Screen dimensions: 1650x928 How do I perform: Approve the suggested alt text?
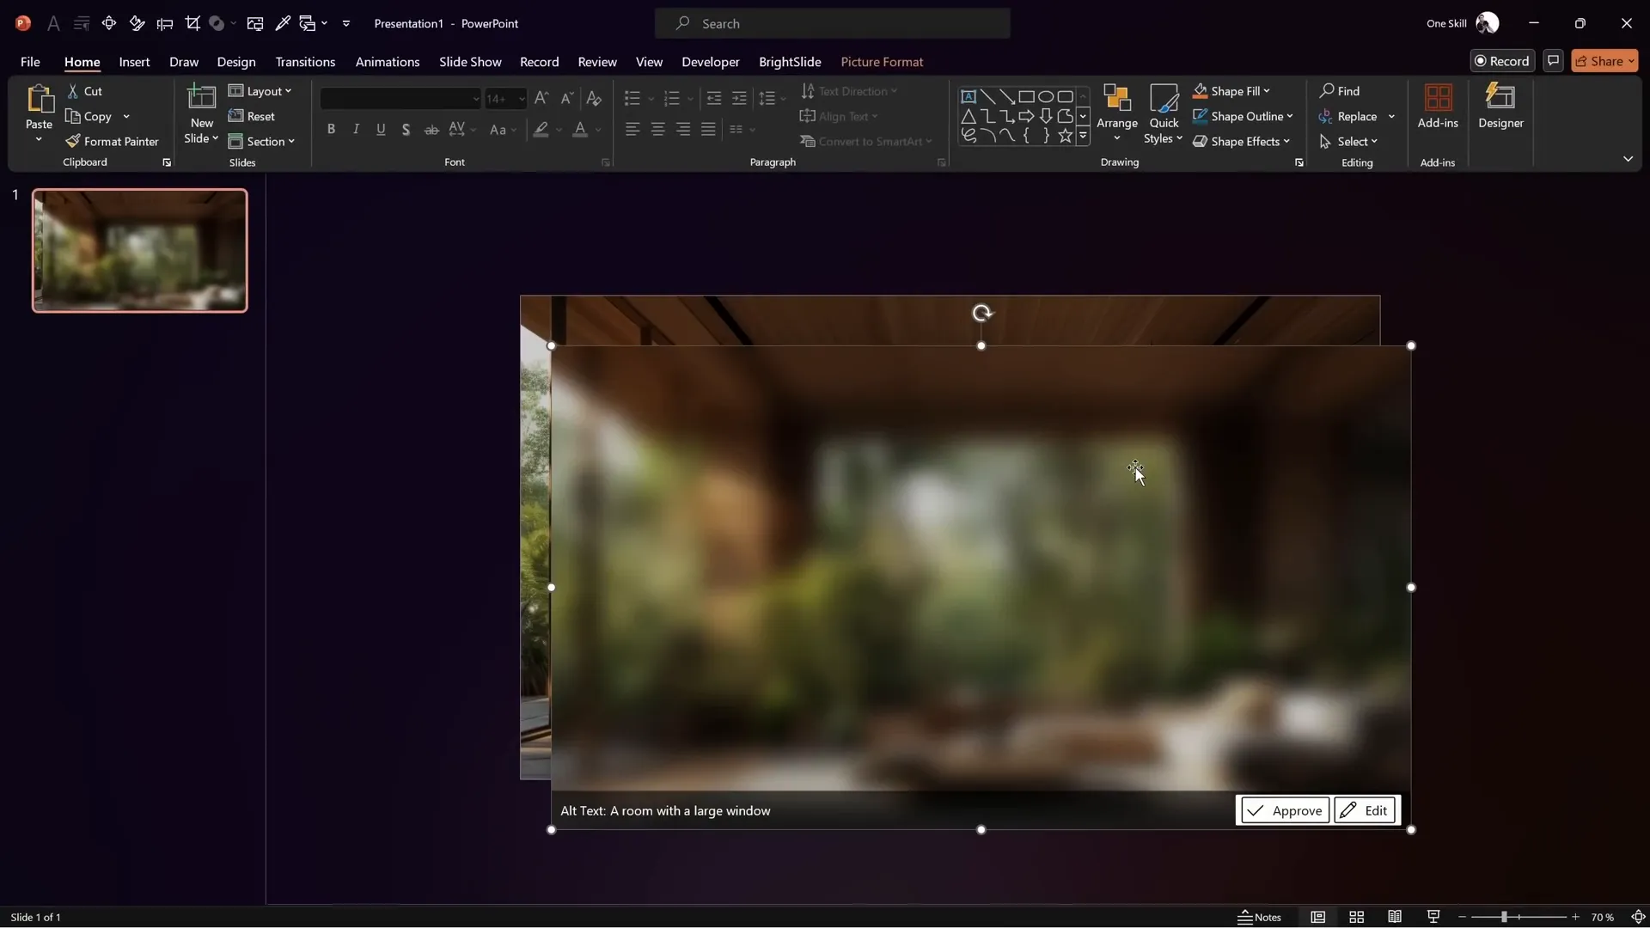[1285, 810]
